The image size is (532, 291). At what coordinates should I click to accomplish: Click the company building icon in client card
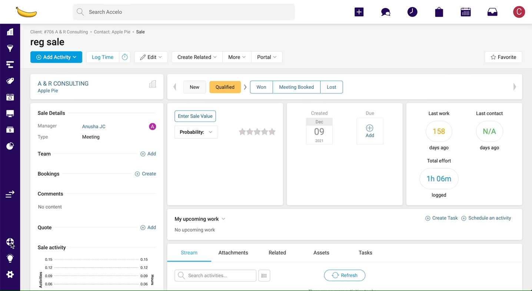point(152,84)
